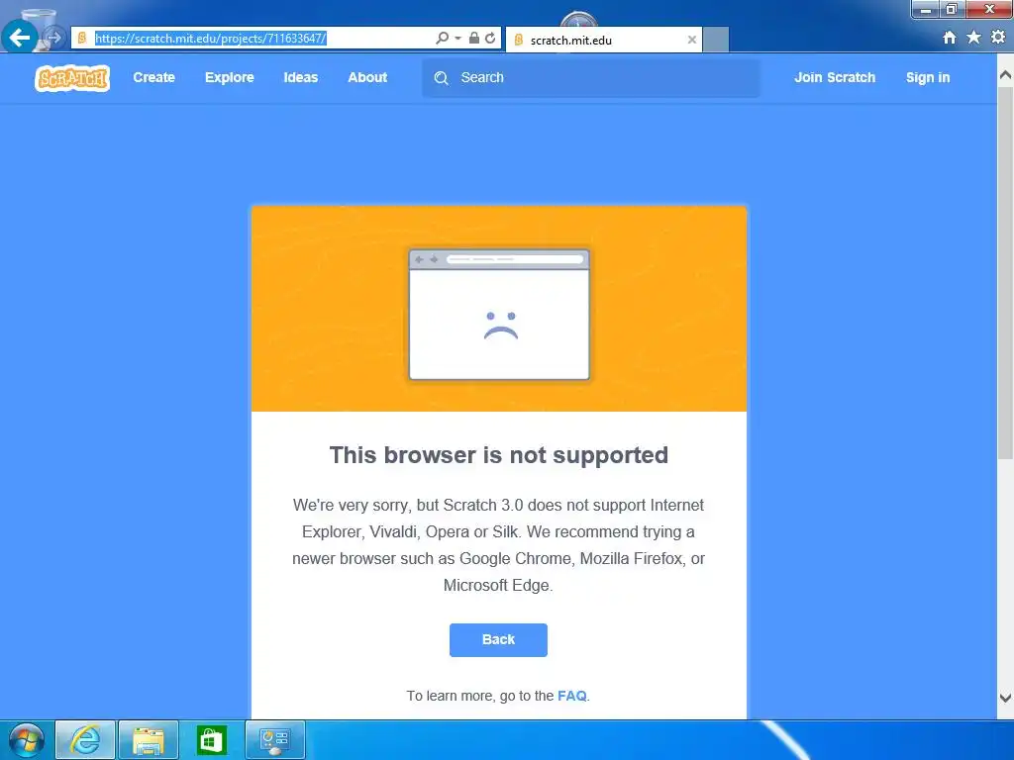Open the Ideas menu item
Image resolution: width=1014 pixels, height=760 pixels.
tap(301, 77)
